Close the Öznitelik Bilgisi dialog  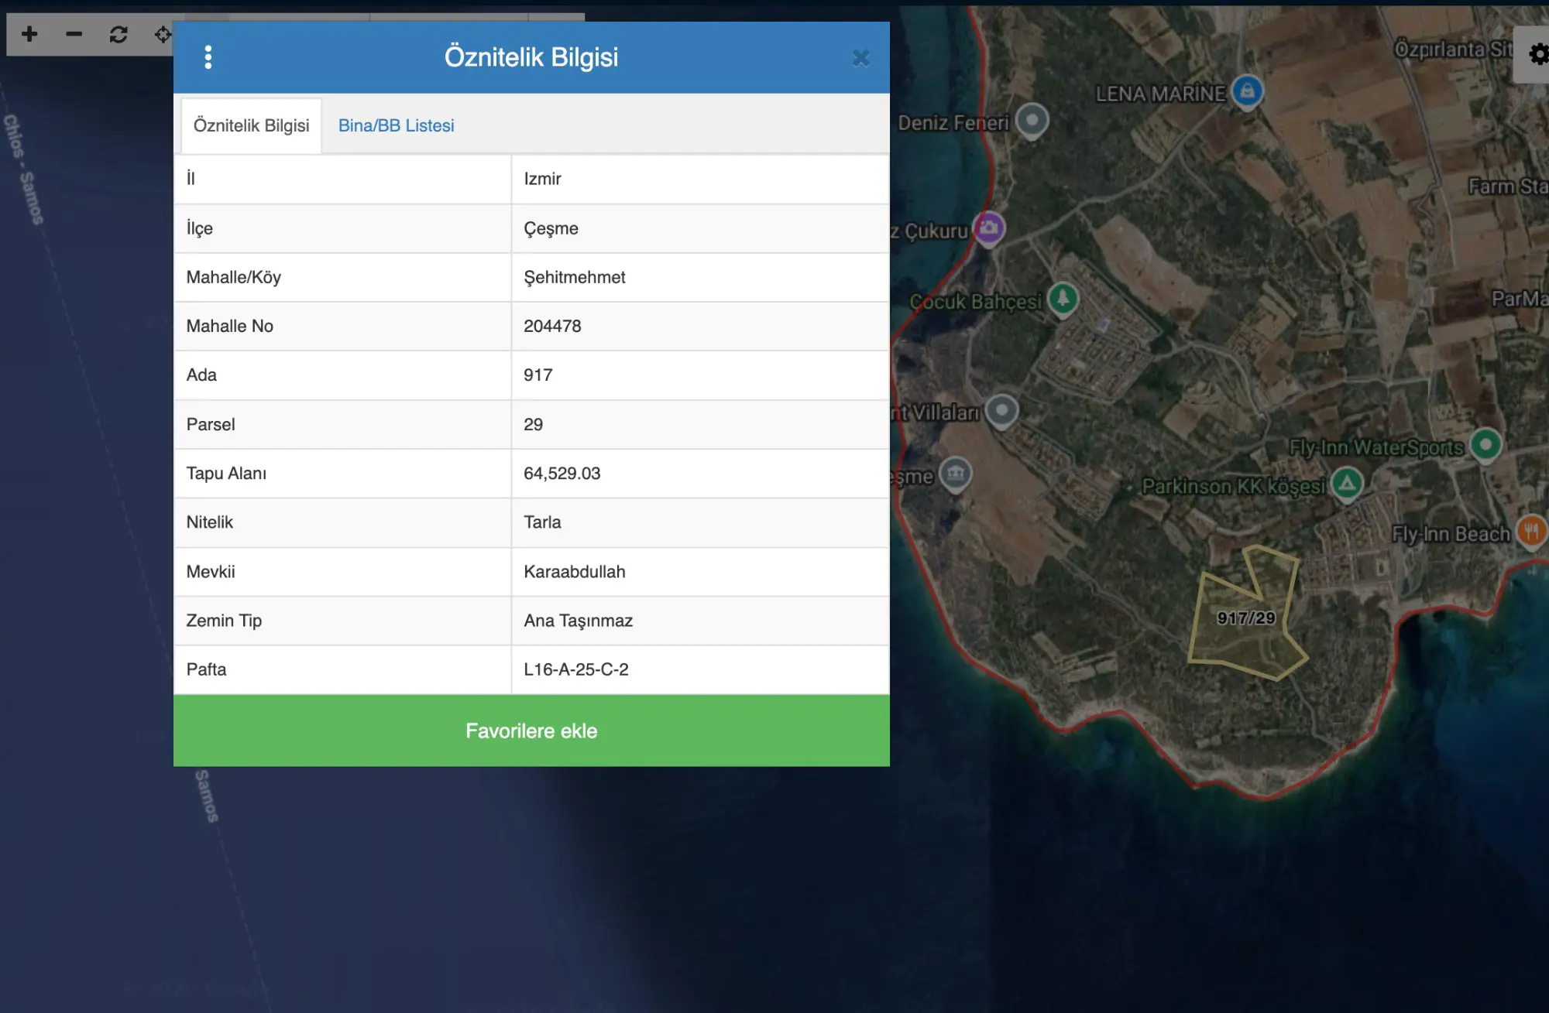point(860,58)
